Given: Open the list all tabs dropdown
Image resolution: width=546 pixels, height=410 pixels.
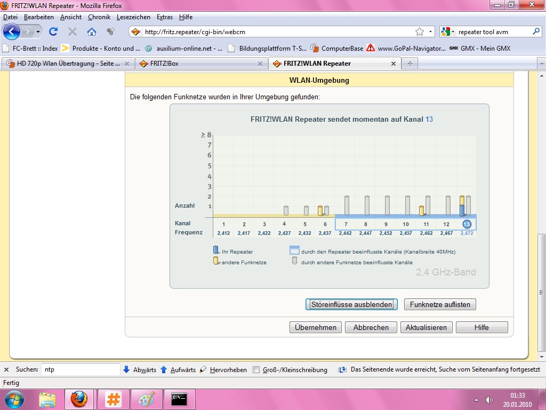Looking at the screenshot, I should (x=542, y=64).
